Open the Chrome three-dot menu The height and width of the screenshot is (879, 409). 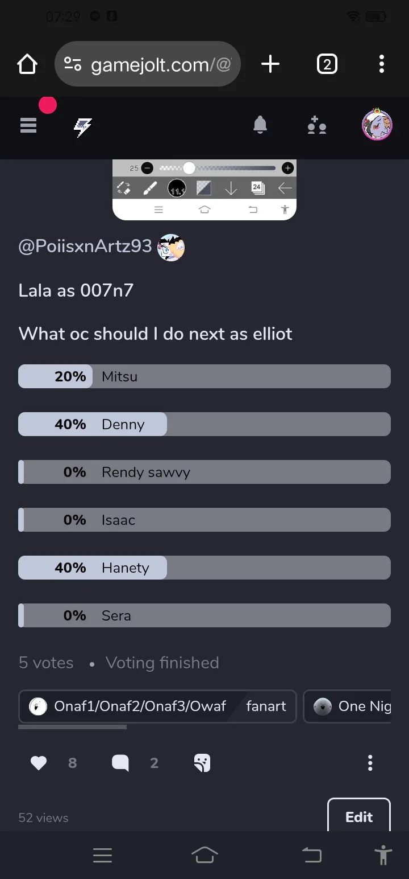(382, 64)
